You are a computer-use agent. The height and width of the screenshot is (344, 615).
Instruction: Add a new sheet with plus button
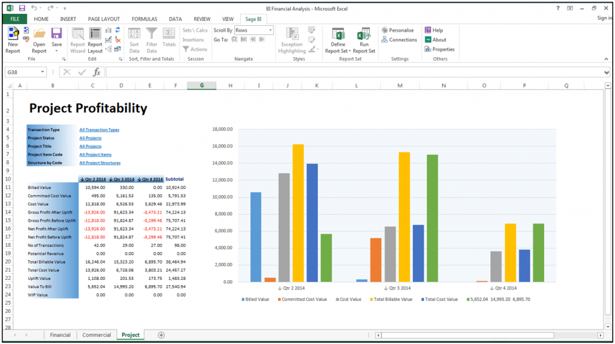pyautogui.click(x=161, y=335)
